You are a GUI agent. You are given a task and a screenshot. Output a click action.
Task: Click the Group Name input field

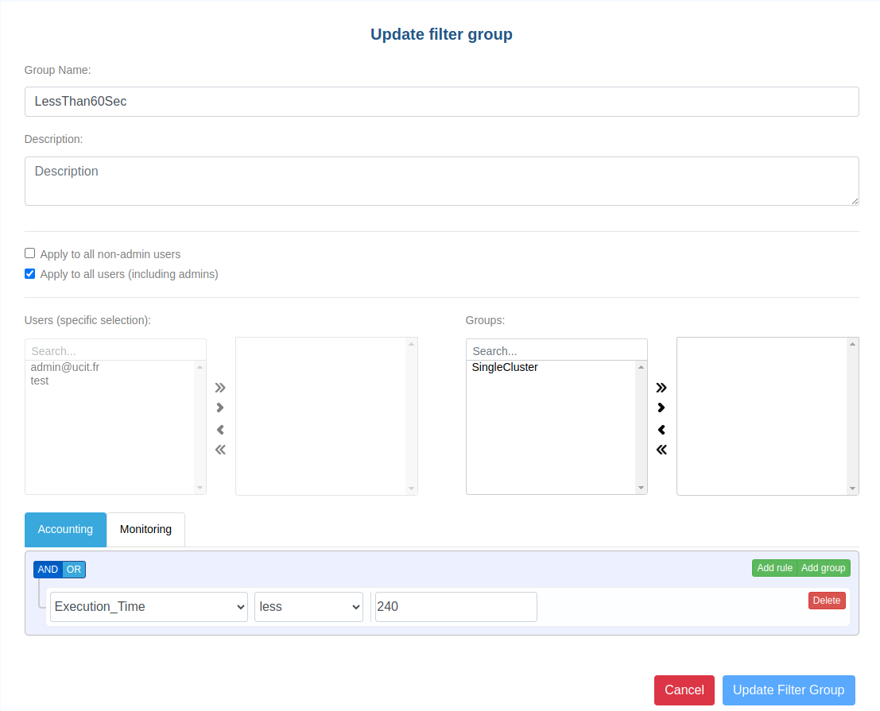click(x=441, y=102)
